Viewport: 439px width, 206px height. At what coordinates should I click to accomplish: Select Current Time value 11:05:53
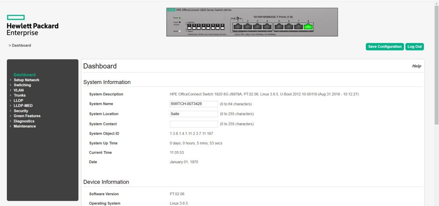(x=177, y=153)
